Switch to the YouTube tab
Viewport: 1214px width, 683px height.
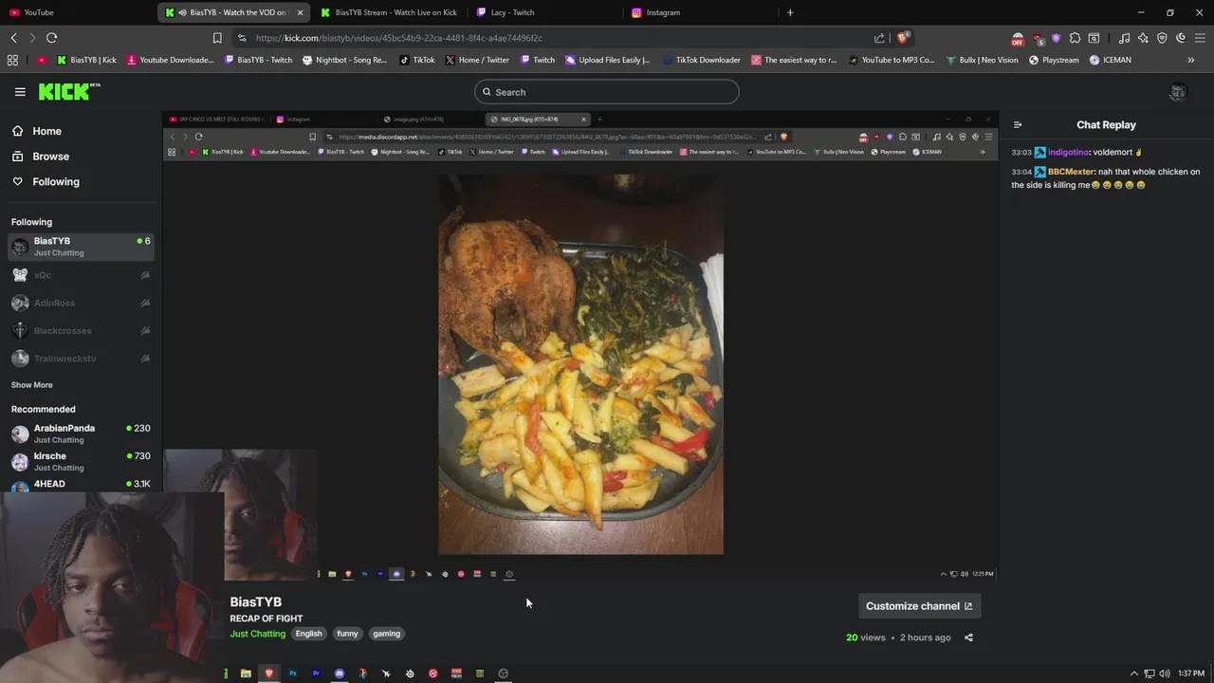coord(76,12)
